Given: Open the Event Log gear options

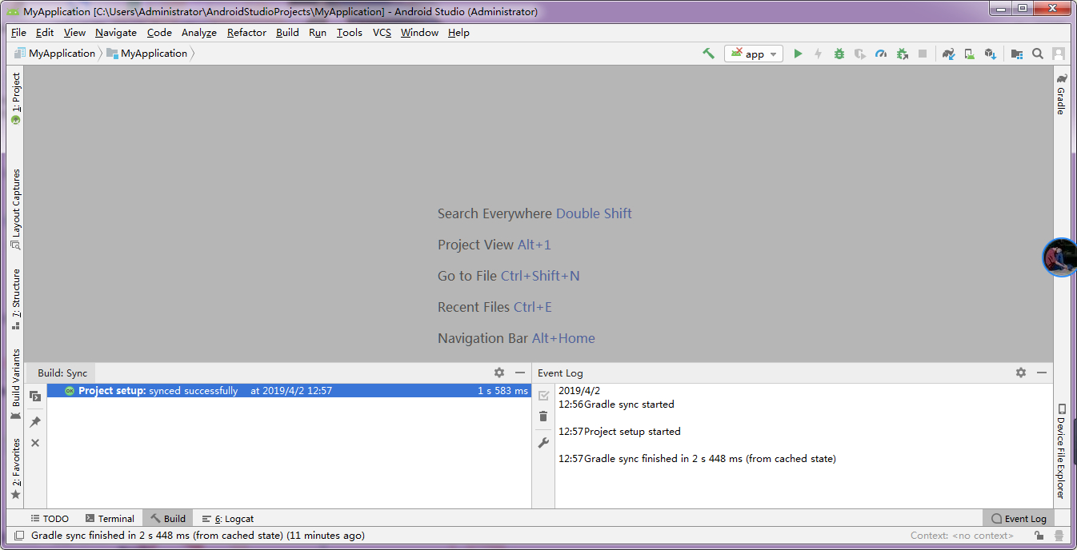Looking at the screenshot, I should coord(1021,373).
